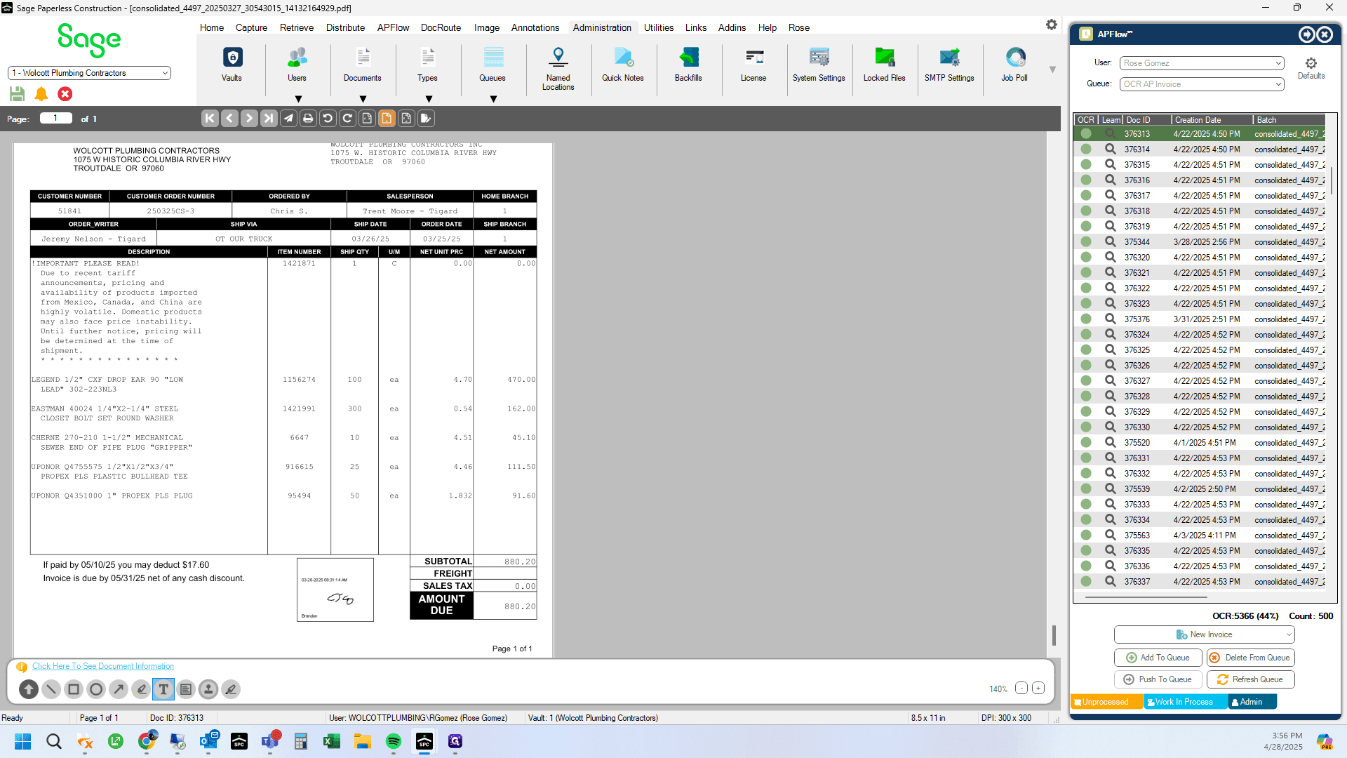Open the DocRoute menu
This screenshot has width=1347, height=758.
[x=441, y=27]
